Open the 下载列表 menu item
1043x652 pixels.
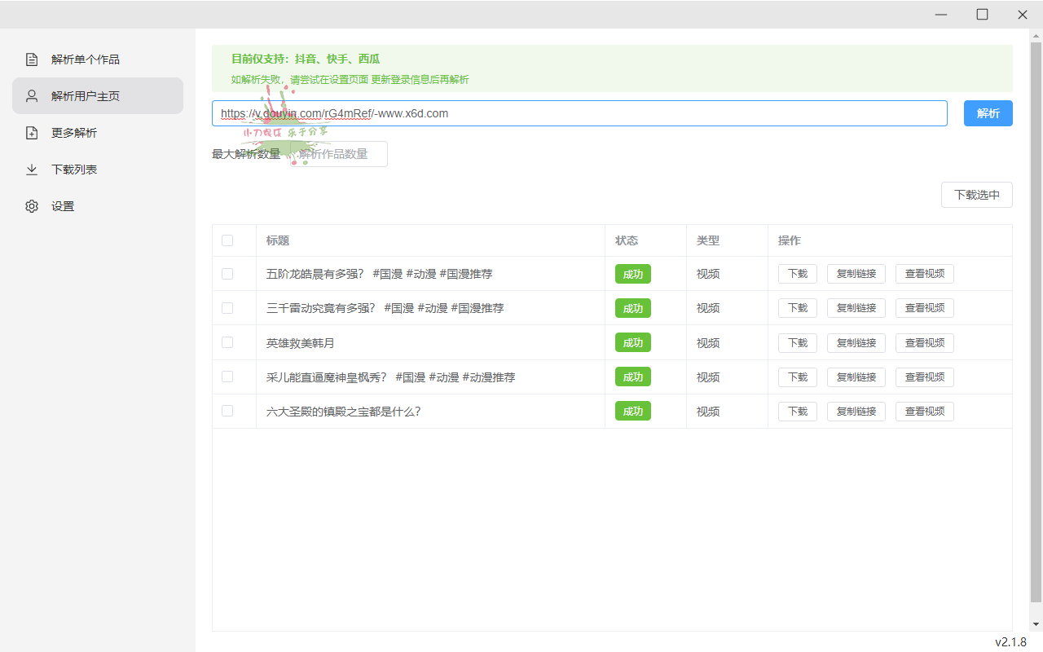tap(74, 170)
